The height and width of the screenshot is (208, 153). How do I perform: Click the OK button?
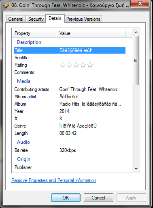pos(66,198)
